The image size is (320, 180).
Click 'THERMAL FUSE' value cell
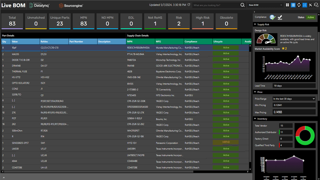(x=20, y=72)
